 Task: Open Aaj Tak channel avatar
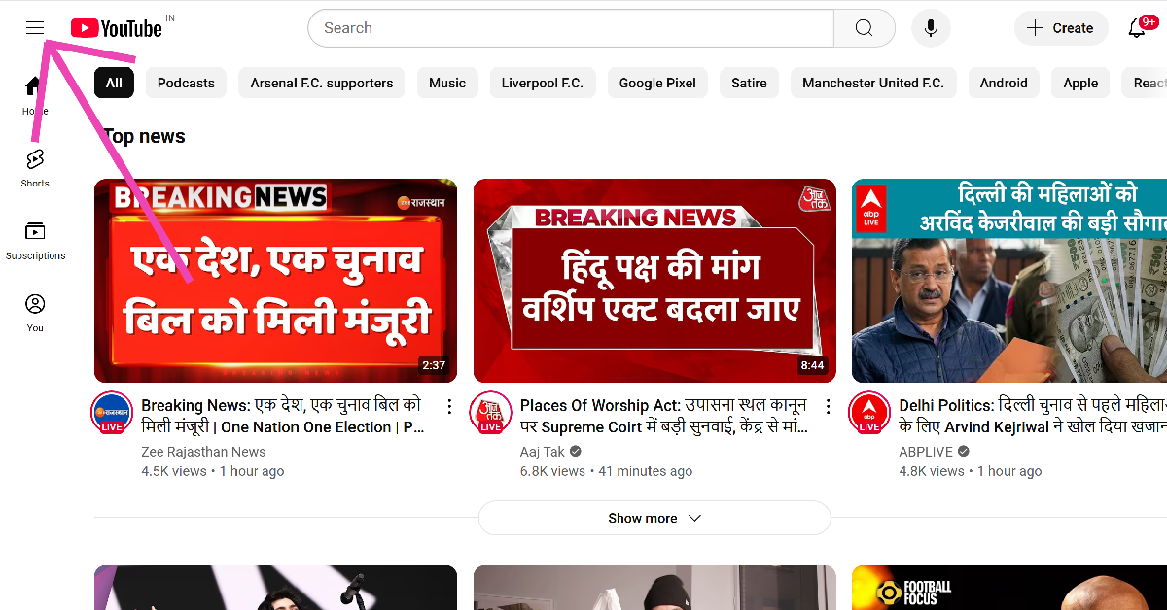point(490,413)
